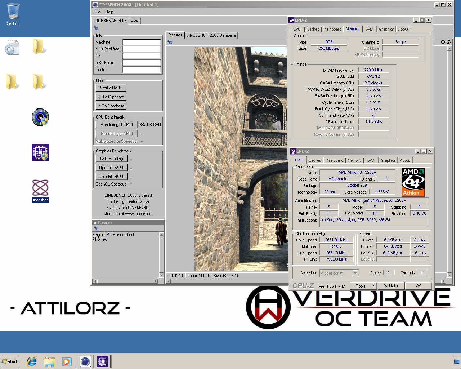Click the Winchester code name value
The width and height of the screenshot is (461, 369).
coord(339,179)
